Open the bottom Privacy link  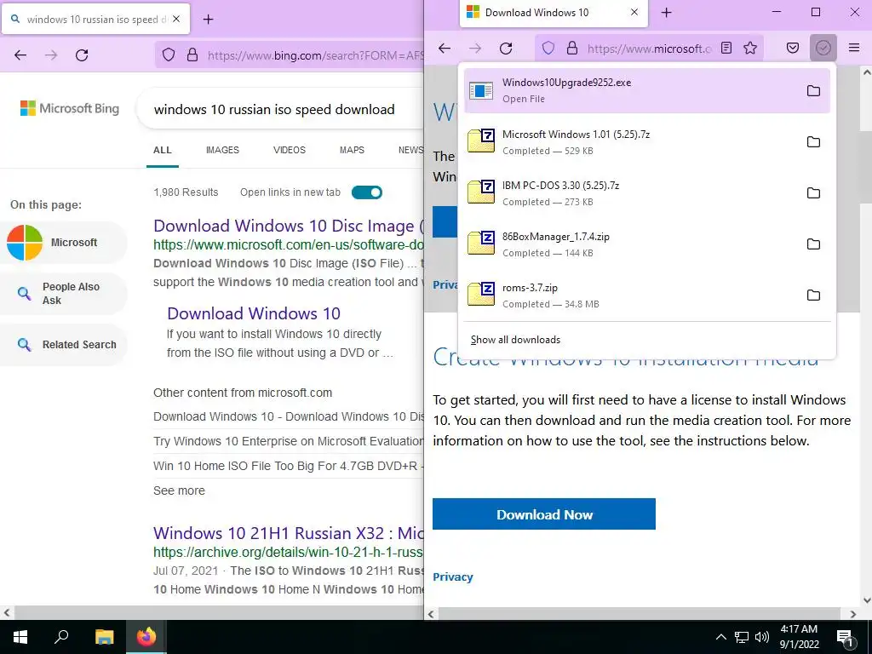[x=453, y=577]
